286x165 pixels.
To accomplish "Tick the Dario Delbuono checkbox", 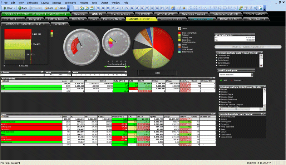I will [x=217, y=63].
